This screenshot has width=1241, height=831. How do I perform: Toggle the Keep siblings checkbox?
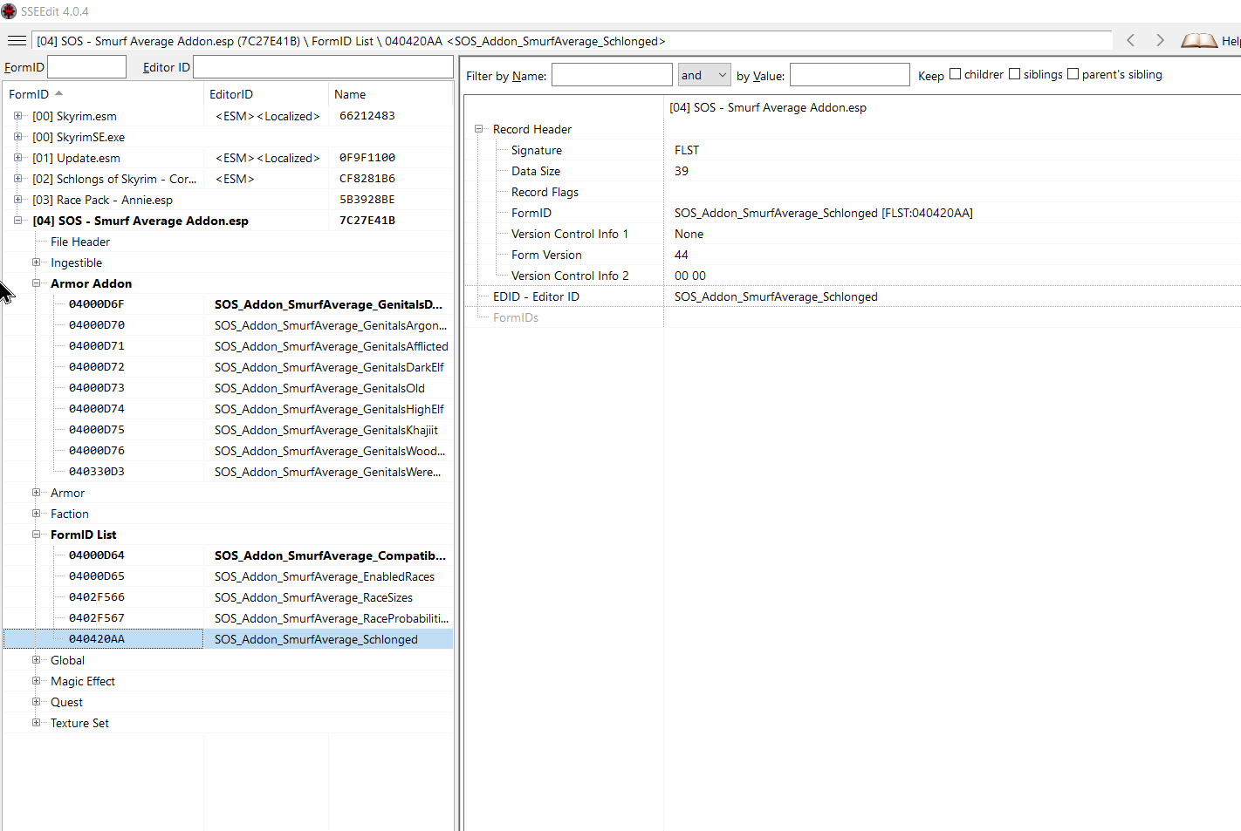click(x=1014, y=74)
